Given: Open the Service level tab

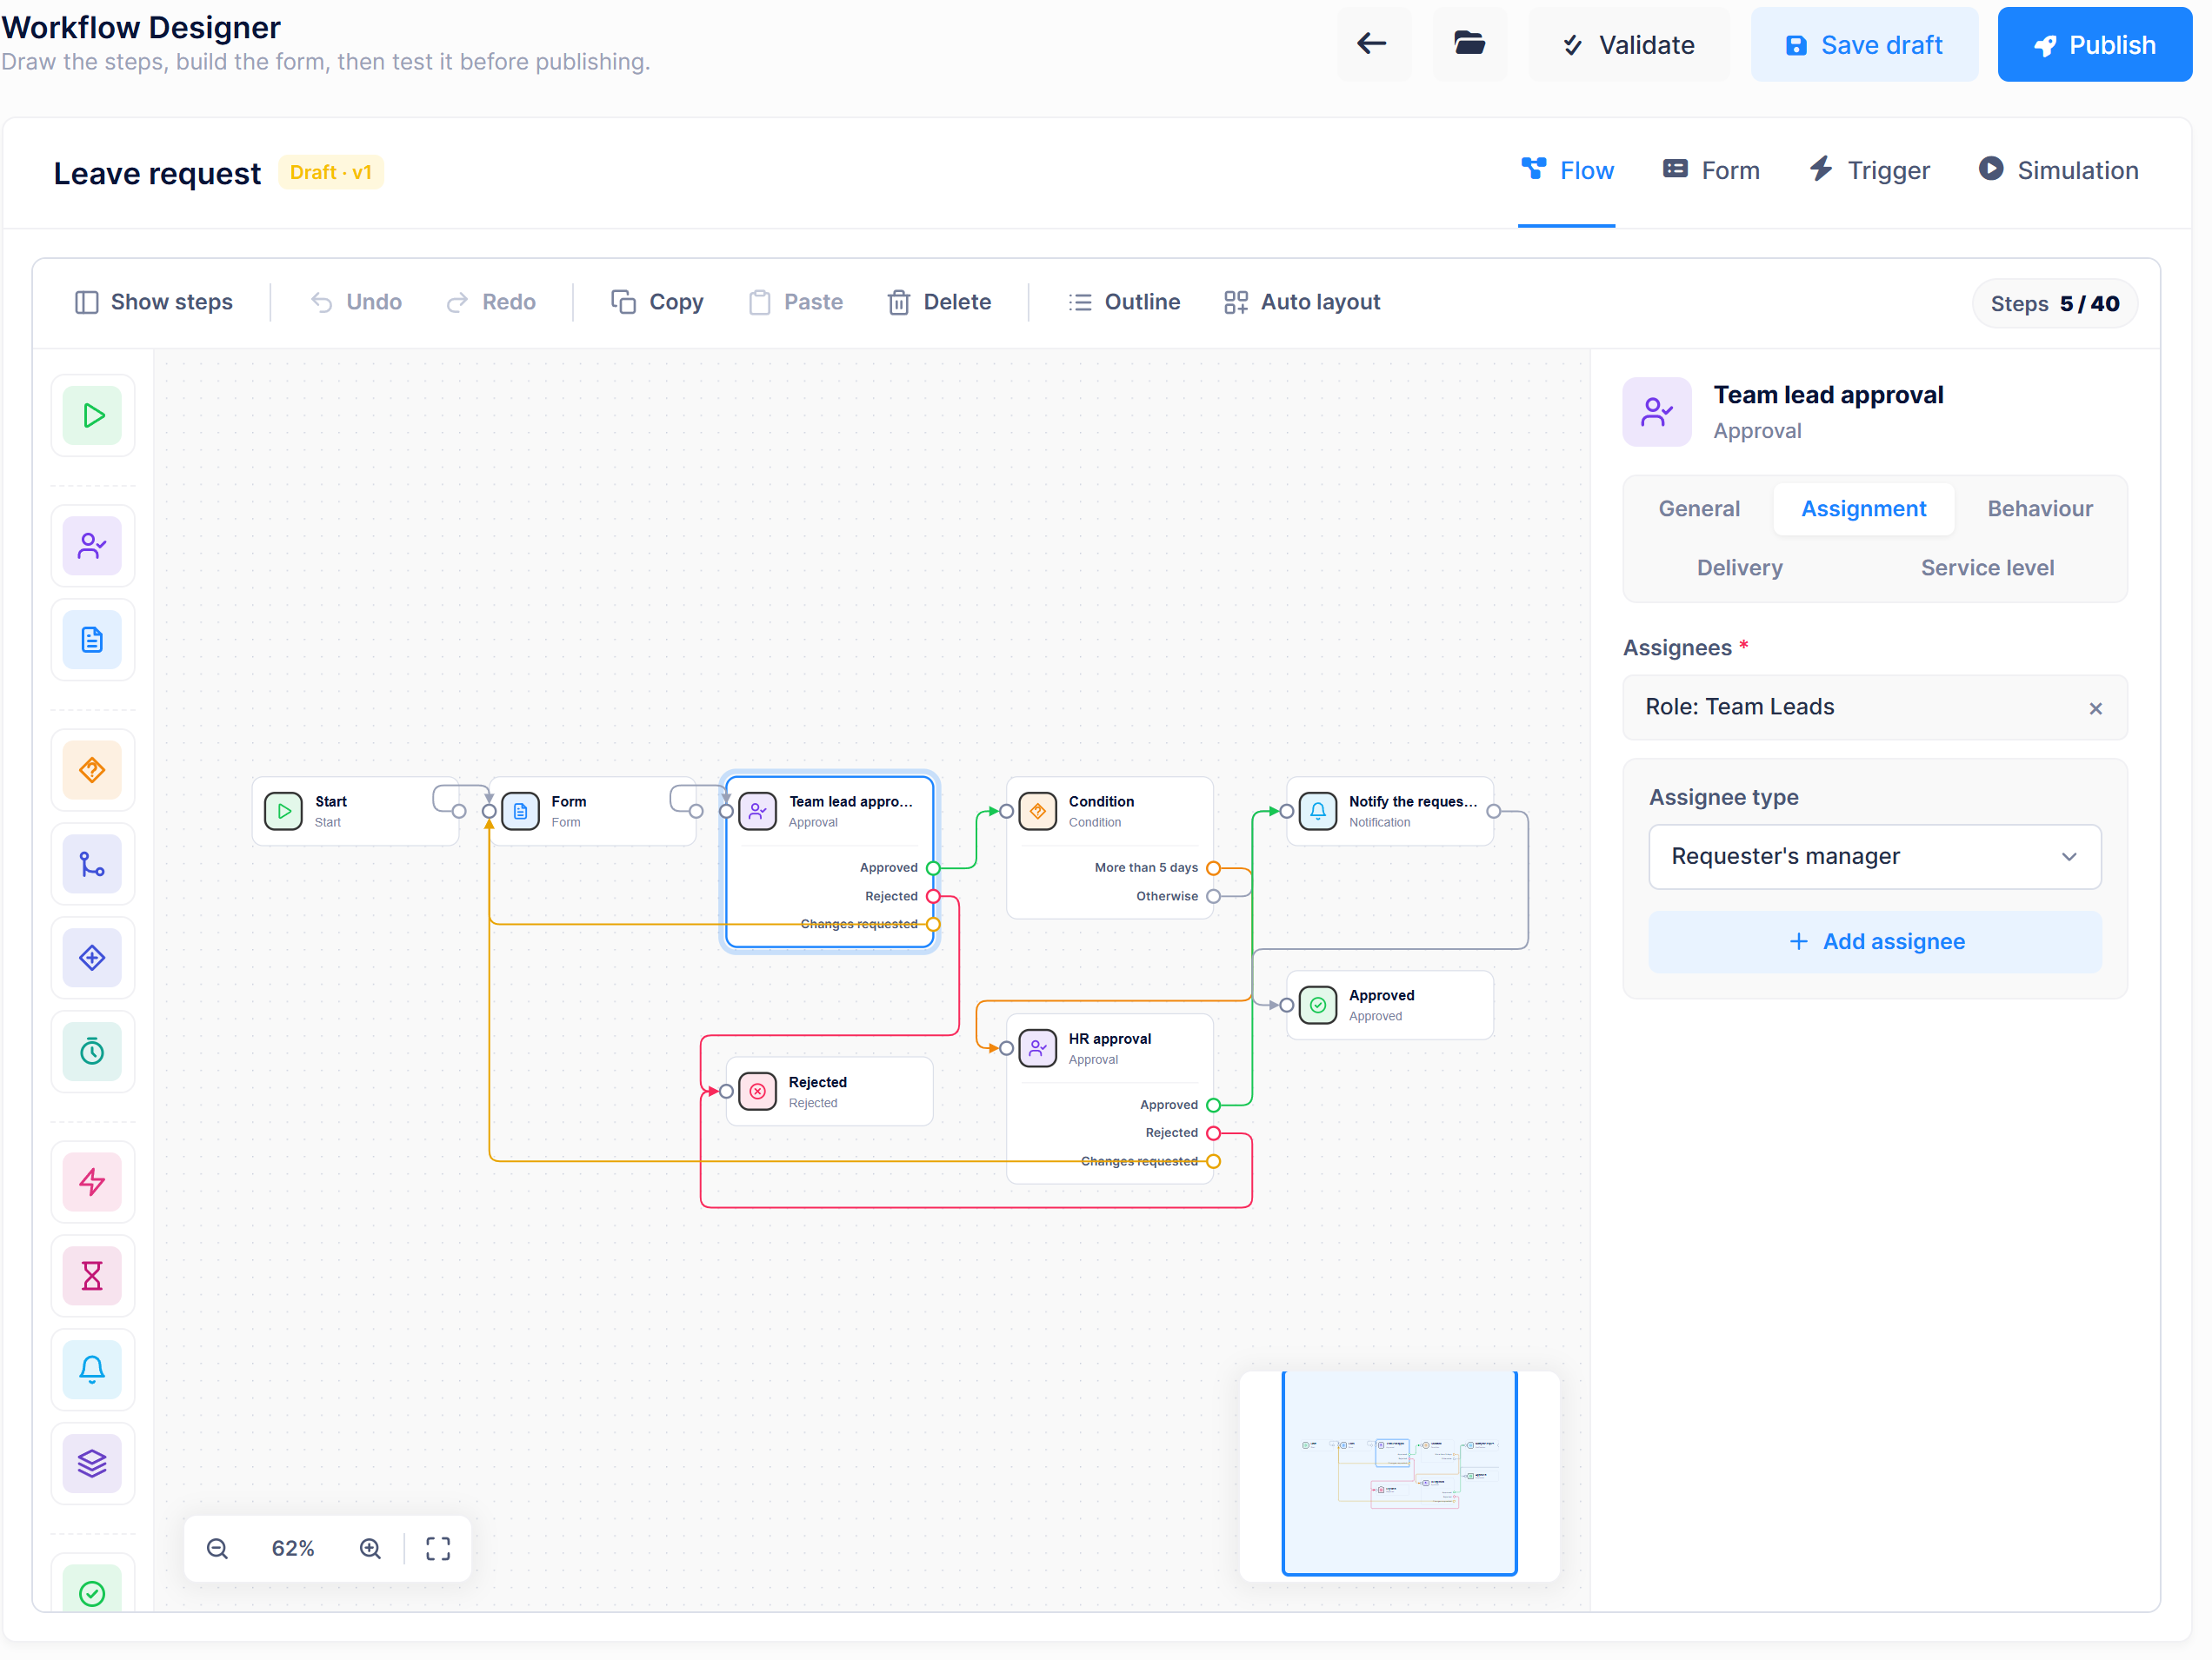Looking at the screenshot, I should click(1987, 568).
